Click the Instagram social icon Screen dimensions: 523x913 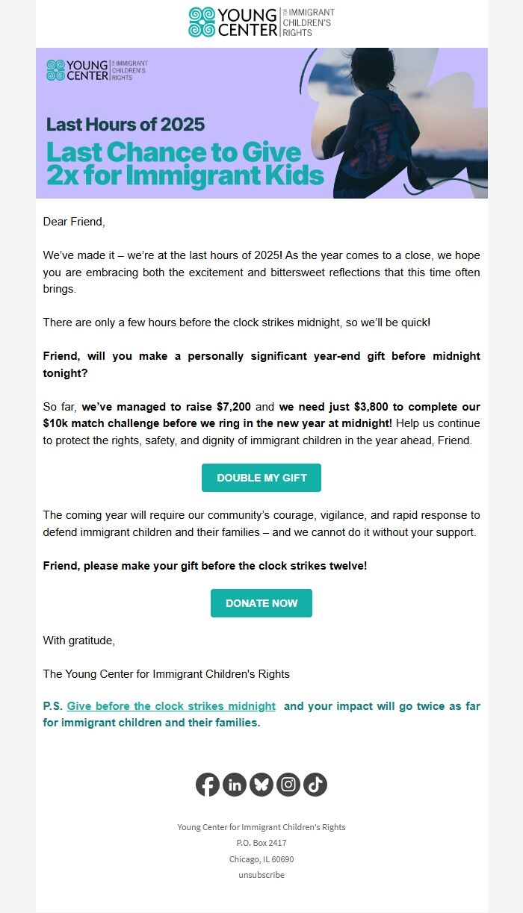(x=288, y=784)
